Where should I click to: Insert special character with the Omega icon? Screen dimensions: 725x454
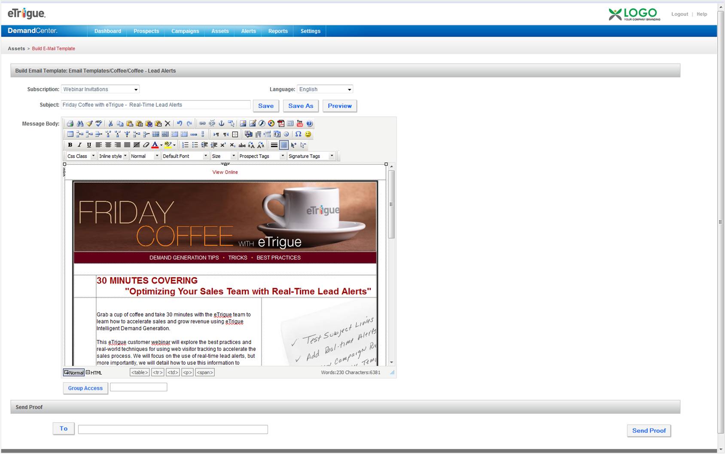click(298, 134)
